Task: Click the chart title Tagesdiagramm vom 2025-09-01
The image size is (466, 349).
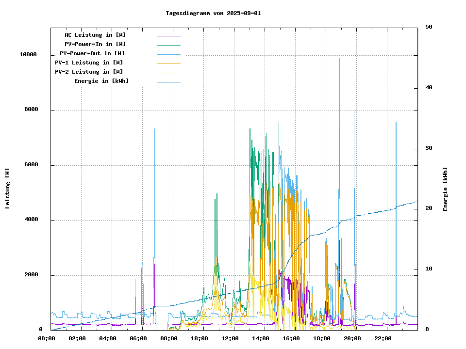Action: (x=213, y=13)
